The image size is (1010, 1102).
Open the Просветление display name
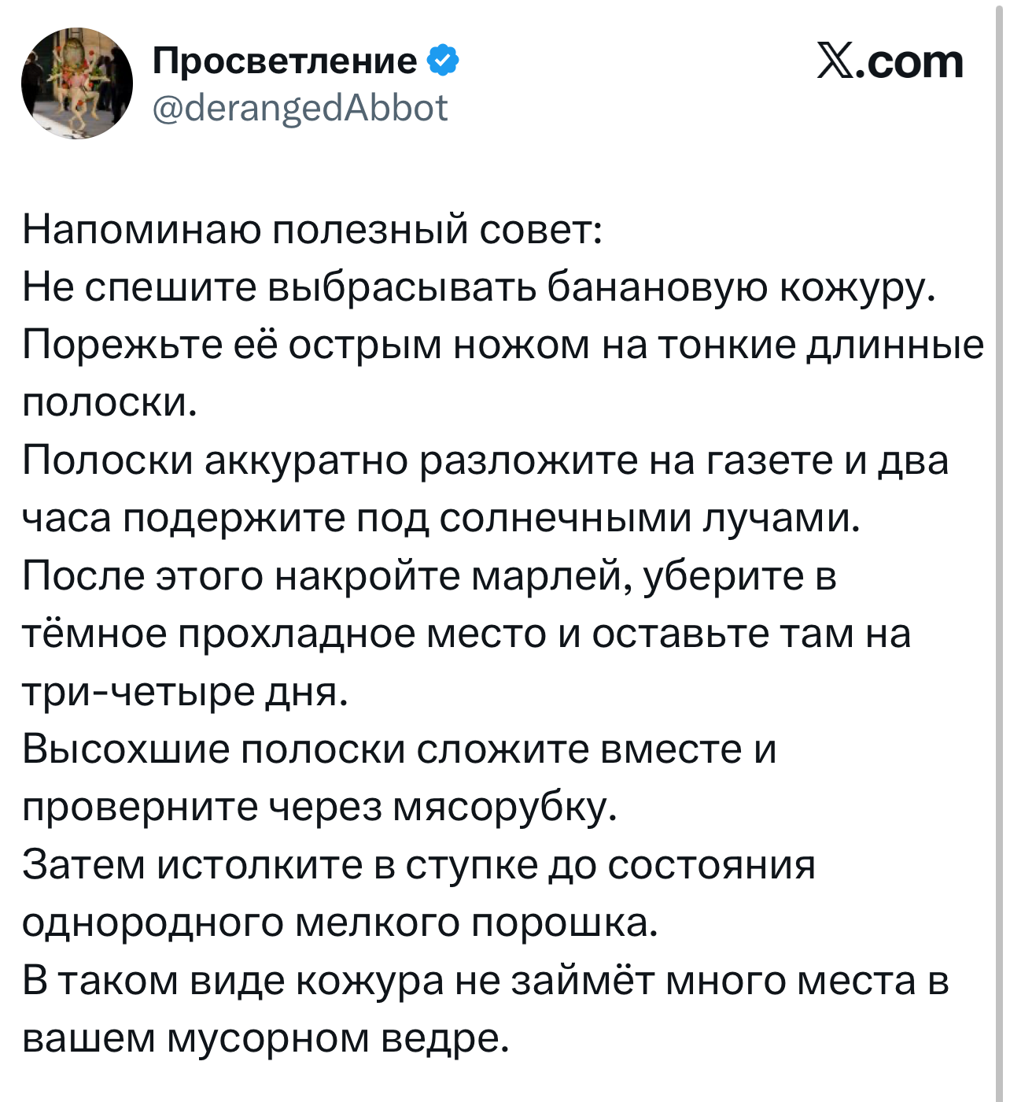285,61
